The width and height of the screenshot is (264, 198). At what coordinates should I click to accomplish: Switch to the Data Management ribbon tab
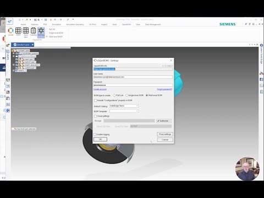pyautogui.click(x=153, y=24)
